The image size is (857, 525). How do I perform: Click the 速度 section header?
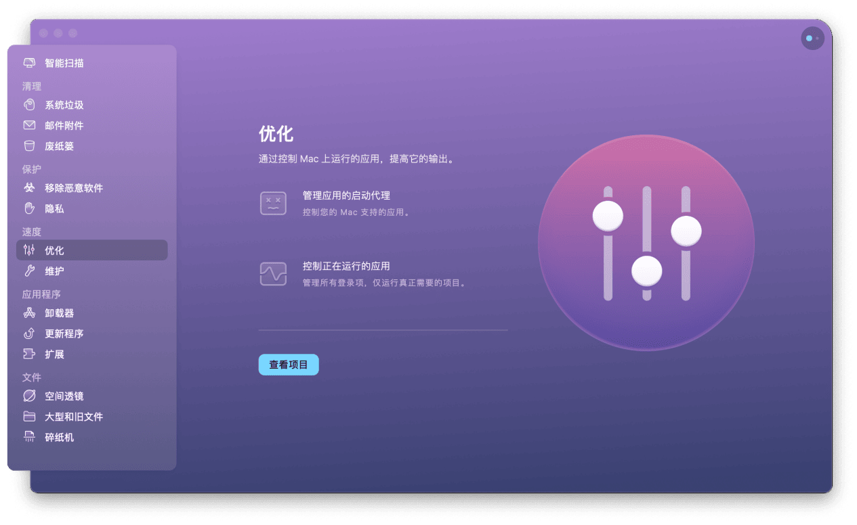(32, 231)
